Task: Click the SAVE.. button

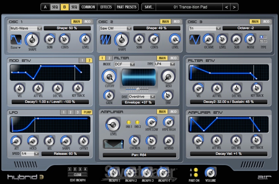Action: click(149, 7)
